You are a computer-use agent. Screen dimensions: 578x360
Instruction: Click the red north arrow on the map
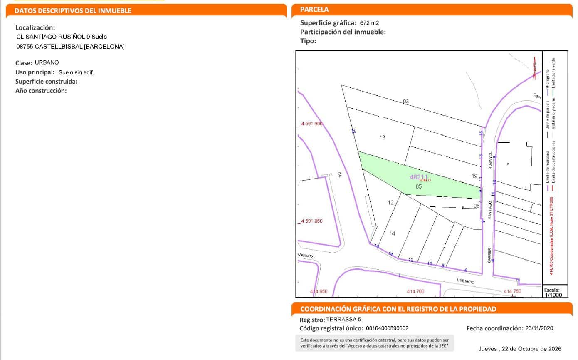pos(534,69)
